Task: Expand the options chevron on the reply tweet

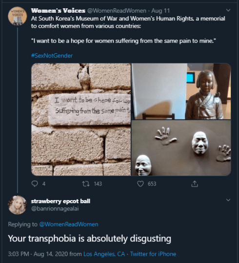Action: [228, 200]
